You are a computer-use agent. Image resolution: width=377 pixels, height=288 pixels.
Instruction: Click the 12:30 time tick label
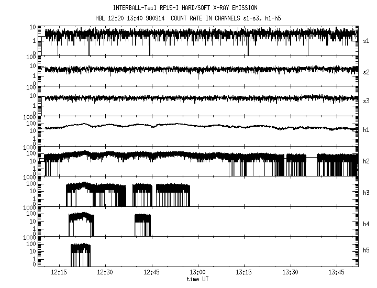click(105, 273)
